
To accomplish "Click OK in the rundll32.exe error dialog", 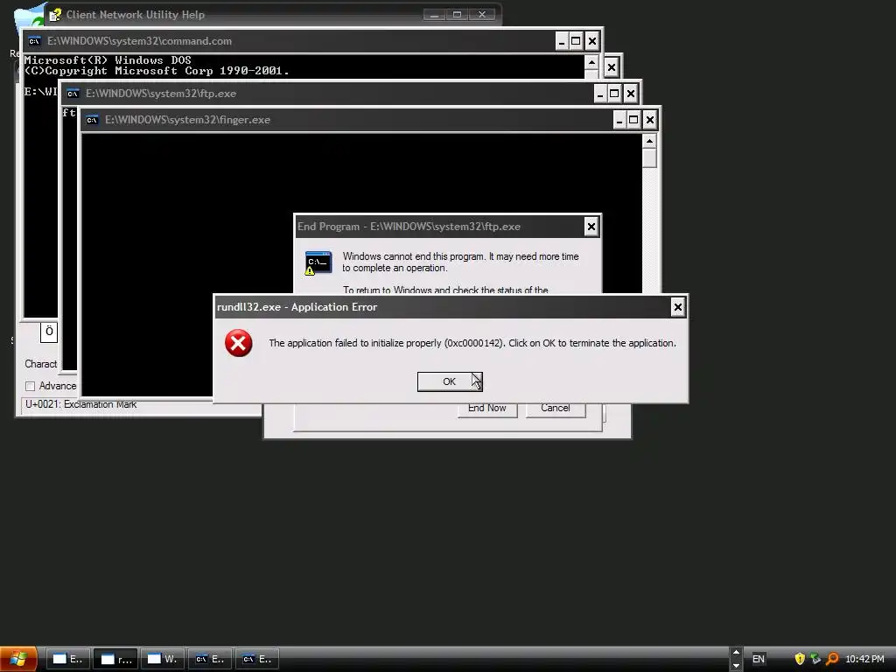I will (x=450, y=381).
